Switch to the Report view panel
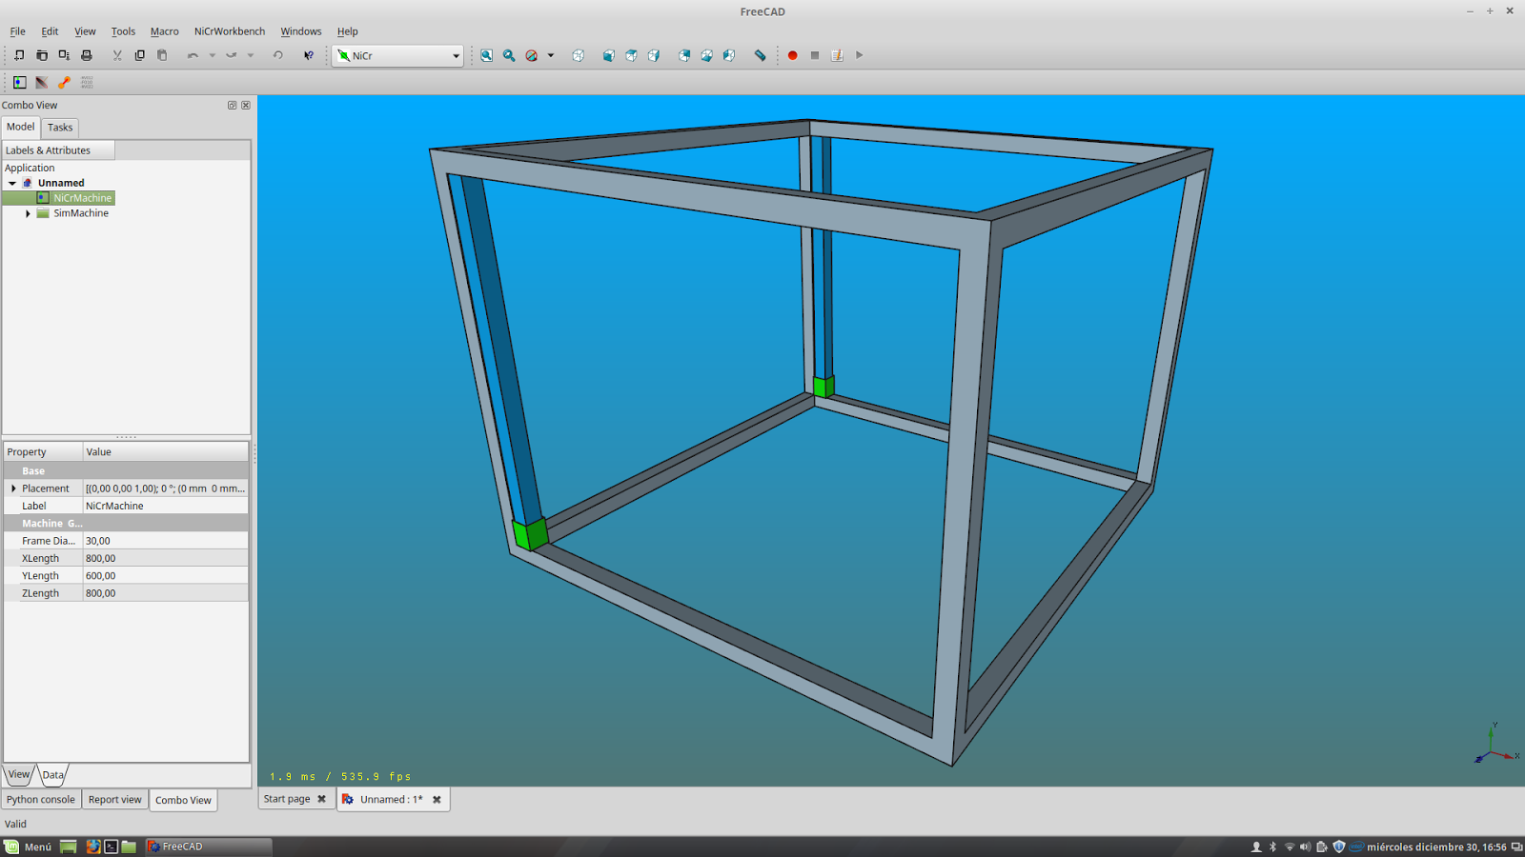The image size is (1525, 857). click(114, 799)
